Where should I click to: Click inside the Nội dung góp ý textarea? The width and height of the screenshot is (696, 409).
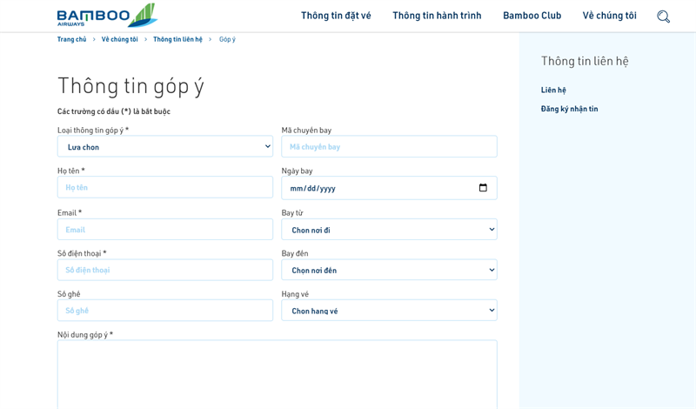pyautogui.click(x=278, y=374)
